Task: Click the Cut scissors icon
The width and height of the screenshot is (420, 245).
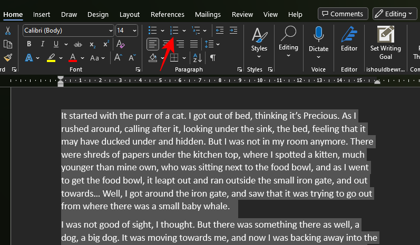Action: (x=8, y=30)
